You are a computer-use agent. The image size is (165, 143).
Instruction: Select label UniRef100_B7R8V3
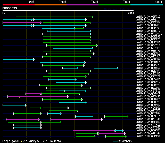[x=148, y=85]
